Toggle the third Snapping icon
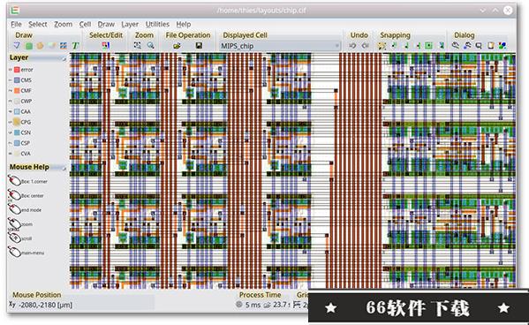The width and height of the screenshot is (529, 325). (406, 45)
